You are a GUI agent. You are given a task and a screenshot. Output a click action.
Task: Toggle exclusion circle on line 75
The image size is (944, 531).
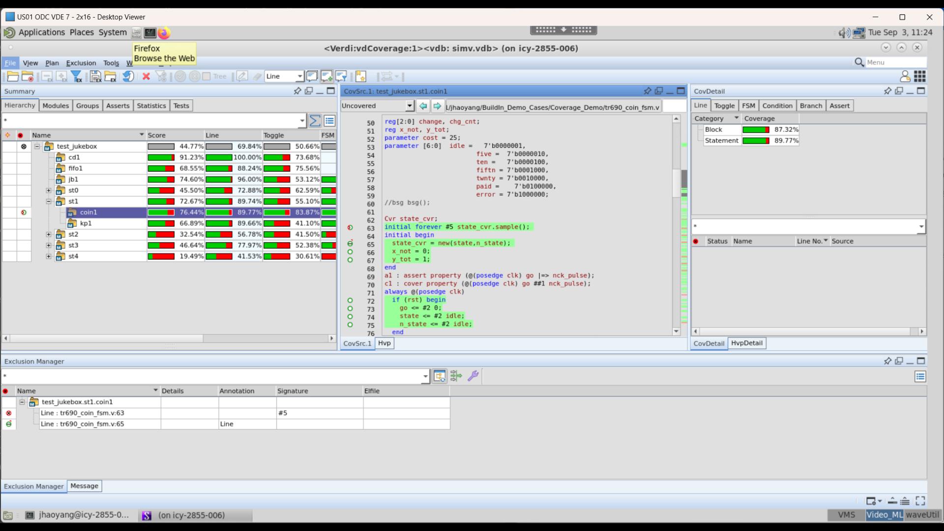click(x=350, y=324)
